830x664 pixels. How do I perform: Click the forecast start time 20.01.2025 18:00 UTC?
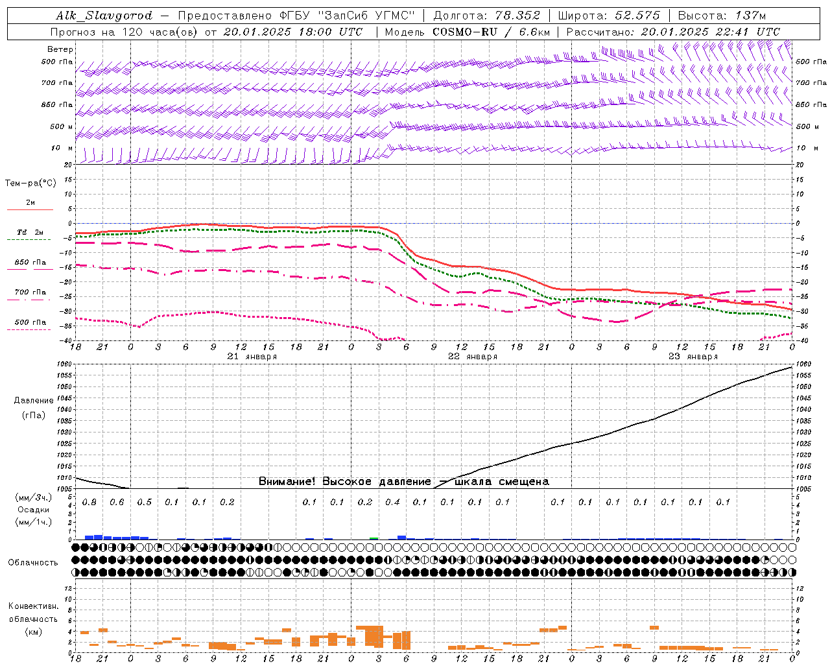point(293,32)
